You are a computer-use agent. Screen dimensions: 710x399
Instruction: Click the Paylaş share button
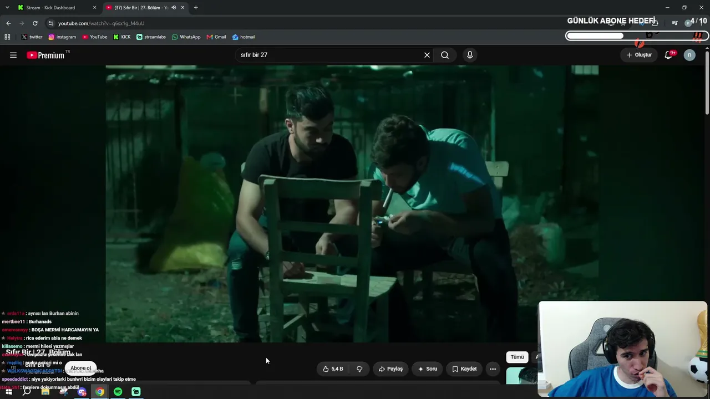tap(390, 369)
